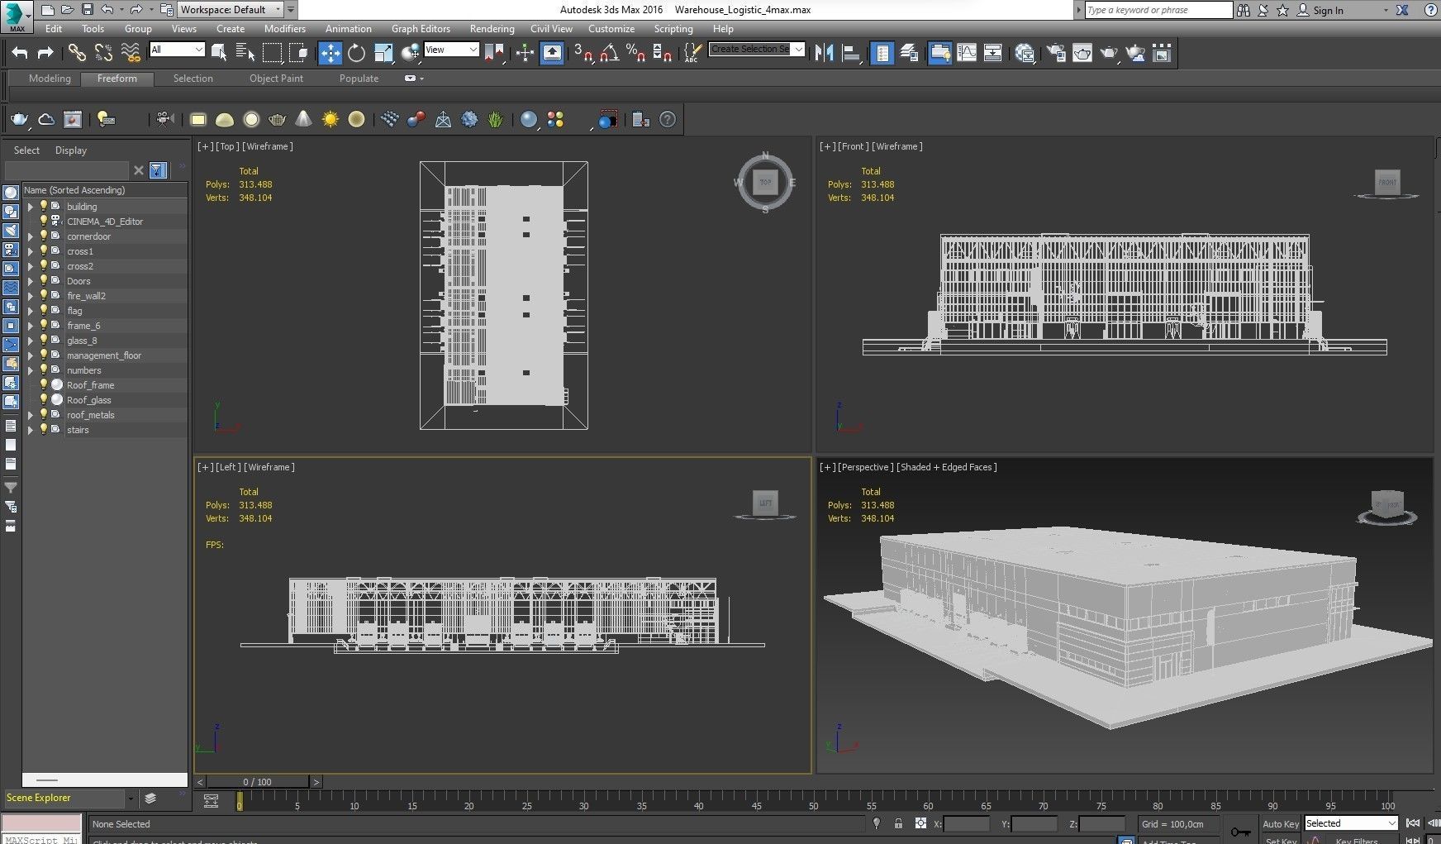Switch to the Populate ribbon tab
The width and height of the screenshot is (1441, 844).
pos(359,79)
